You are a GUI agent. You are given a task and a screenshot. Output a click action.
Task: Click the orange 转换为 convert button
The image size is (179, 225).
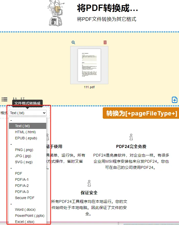(141, 113)
